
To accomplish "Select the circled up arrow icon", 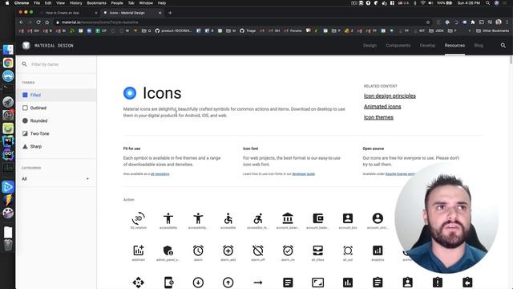I will tap(228, 283).
